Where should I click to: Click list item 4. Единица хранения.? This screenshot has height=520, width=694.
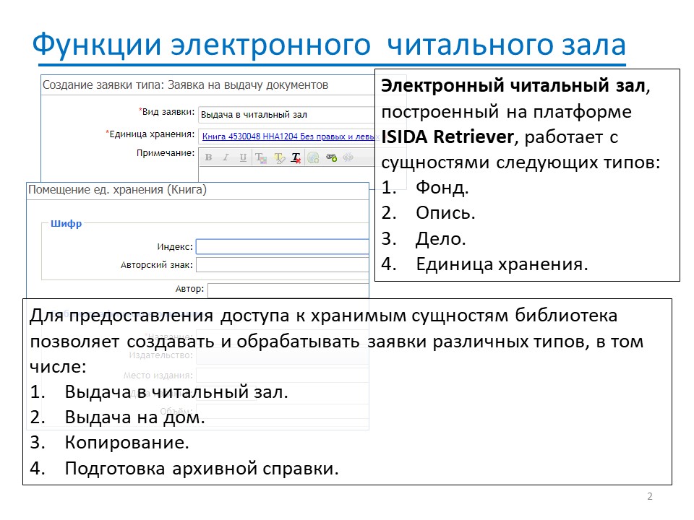pos(484,264)
